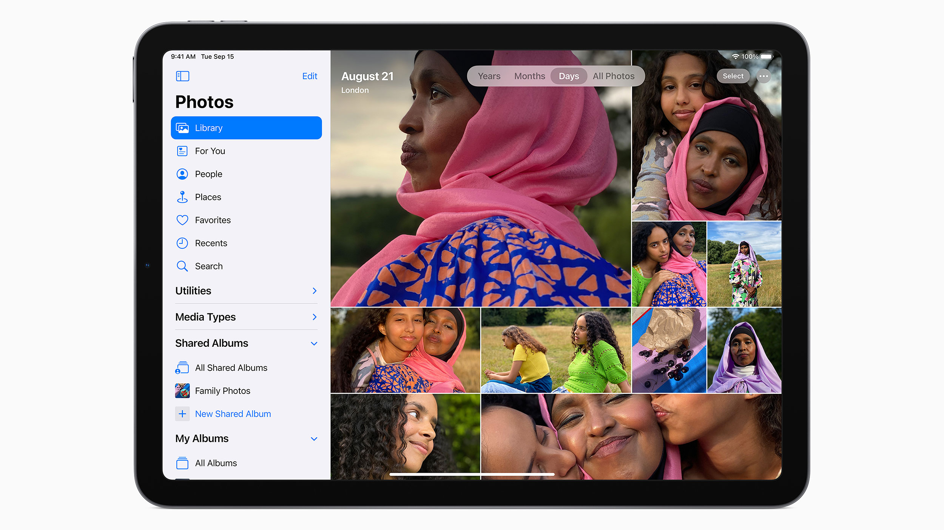This screenshot has width=944, height=530.
Task: Click the Library sidebar icon
Action: [x=185, y=128]
